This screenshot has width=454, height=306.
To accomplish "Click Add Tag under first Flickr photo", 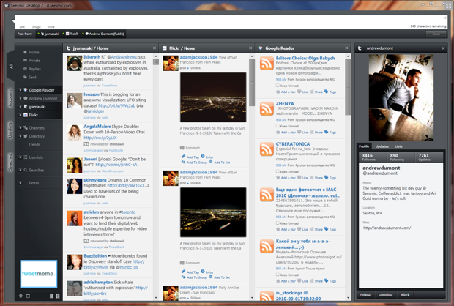I will point(190,157).
